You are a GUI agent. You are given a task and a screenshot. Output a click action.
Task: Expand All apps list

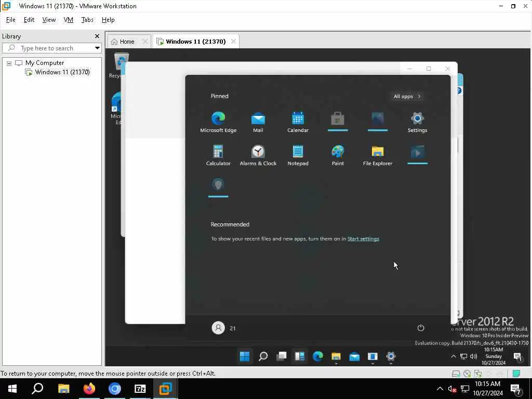[x=407, y=96]
